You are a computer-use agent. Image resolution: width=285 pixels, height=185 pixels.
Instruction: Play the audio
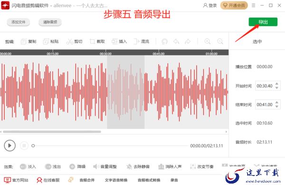click(x=9, y=146)
